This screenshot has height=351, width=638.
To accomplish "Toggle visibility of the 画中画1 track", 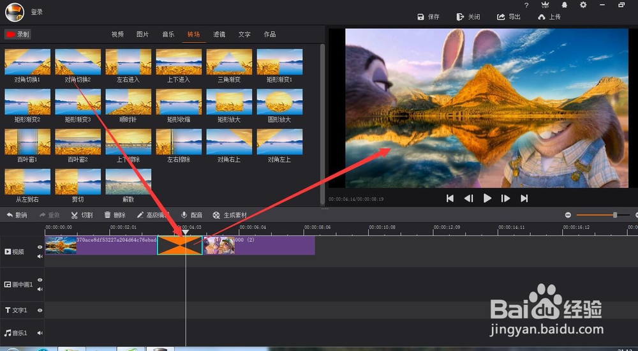I will [x=40, y=280].
